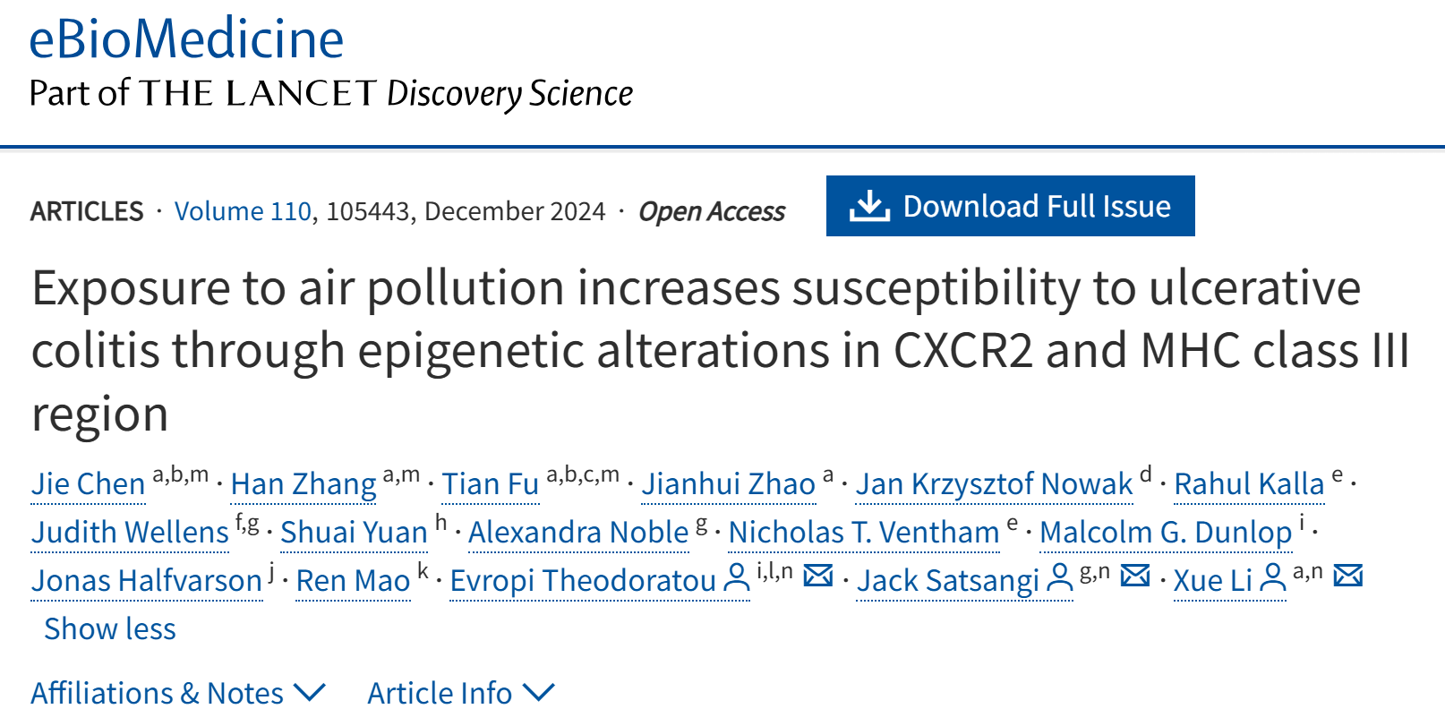This screenshot has width=1445, height=726.
Task: Click author Judith Wellens
Action: [130, 532]
